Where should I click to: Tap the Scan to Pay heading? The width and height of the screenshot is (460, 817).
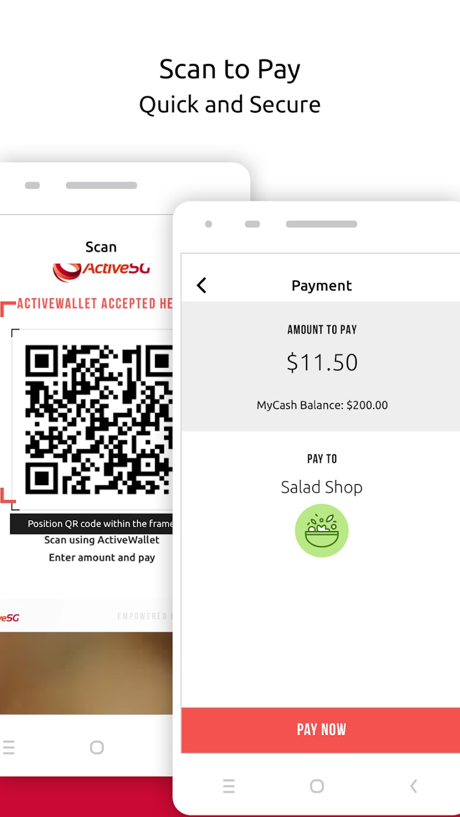(x=229, y=69)
